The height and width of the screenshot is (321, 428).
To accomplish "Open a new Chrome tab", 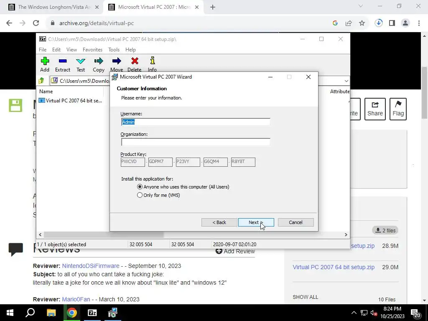I will (213, 7).
